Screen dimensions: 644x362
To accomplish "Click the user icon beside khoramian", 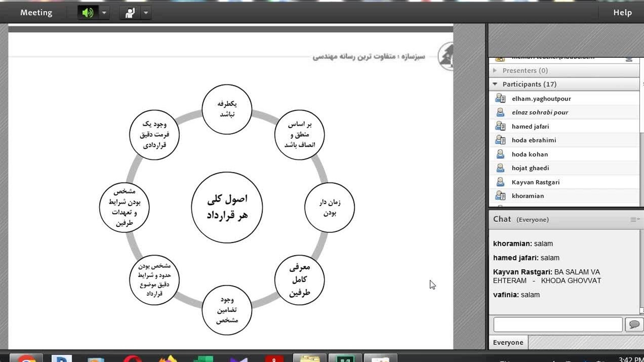I will pyautogui.click(x=500, y=196).
